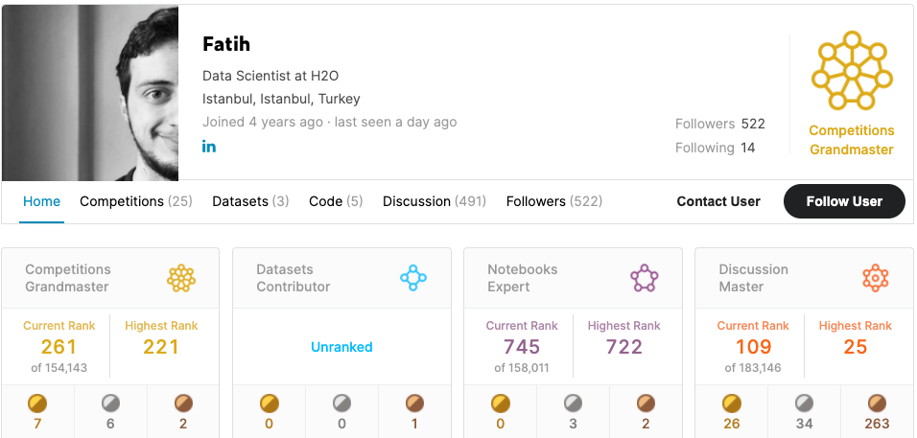Click the Competitions Grandmaster tier badge icon

coord(851,72)
